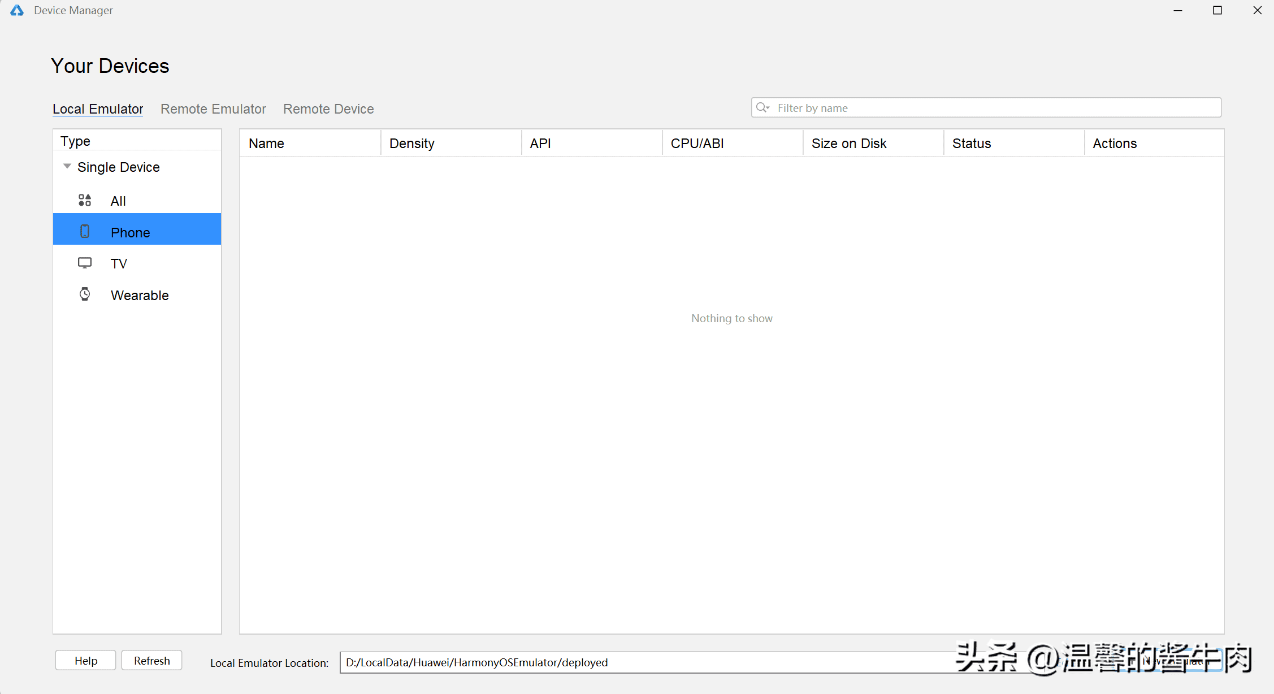Screen dimensions: 1274x694
Task: Select the All devices grid icon
Action: click(85, 201)
